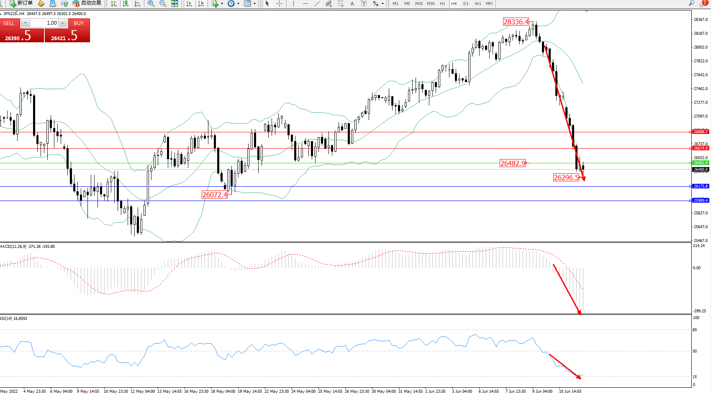Select the text label 'A' tool
This screenshot has height=394, width=711.
(352, 3)
